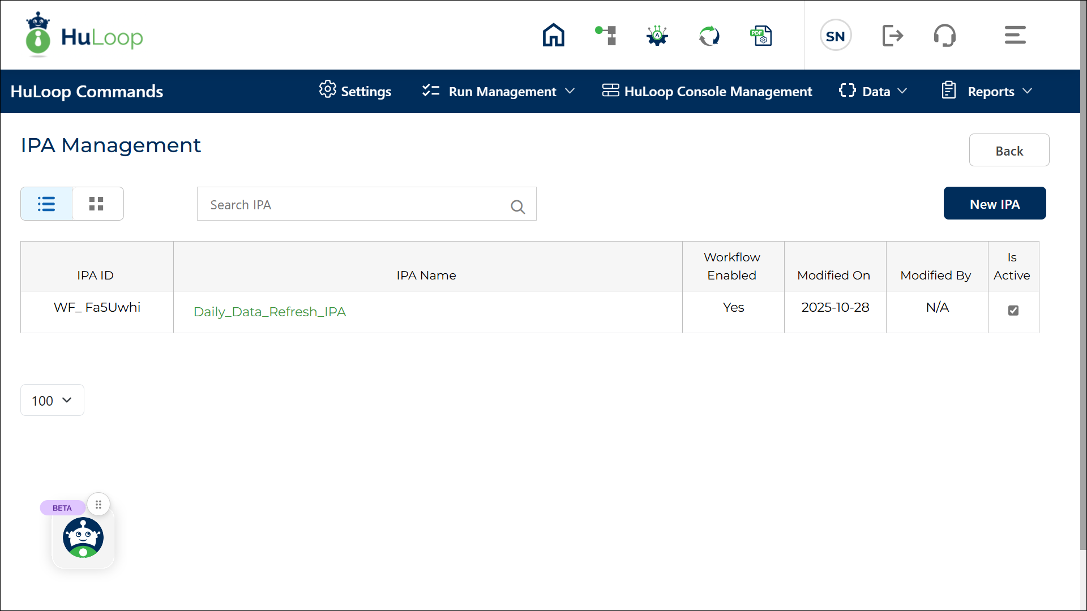Open the headset support icon
This screenshot has height=611, width=1087.
tap(944, 36)
